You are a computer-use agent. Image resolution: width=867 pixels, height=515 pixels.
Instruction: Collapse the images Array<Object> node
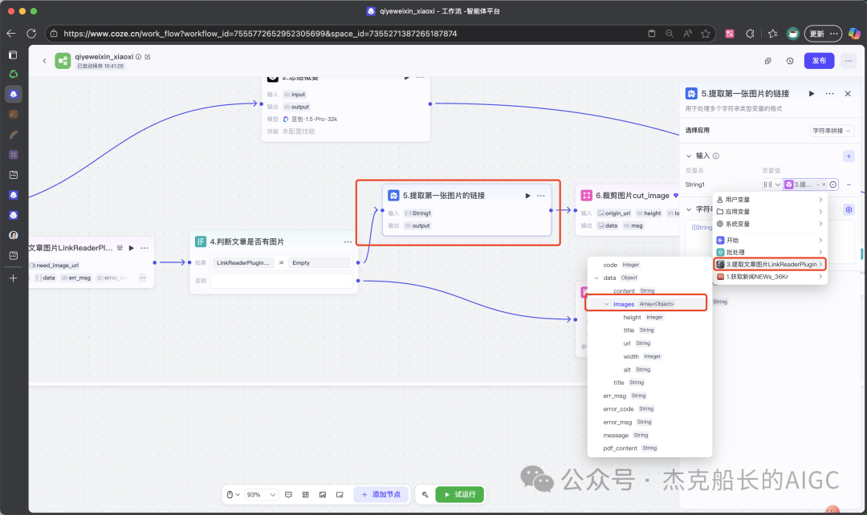point(606,305)
